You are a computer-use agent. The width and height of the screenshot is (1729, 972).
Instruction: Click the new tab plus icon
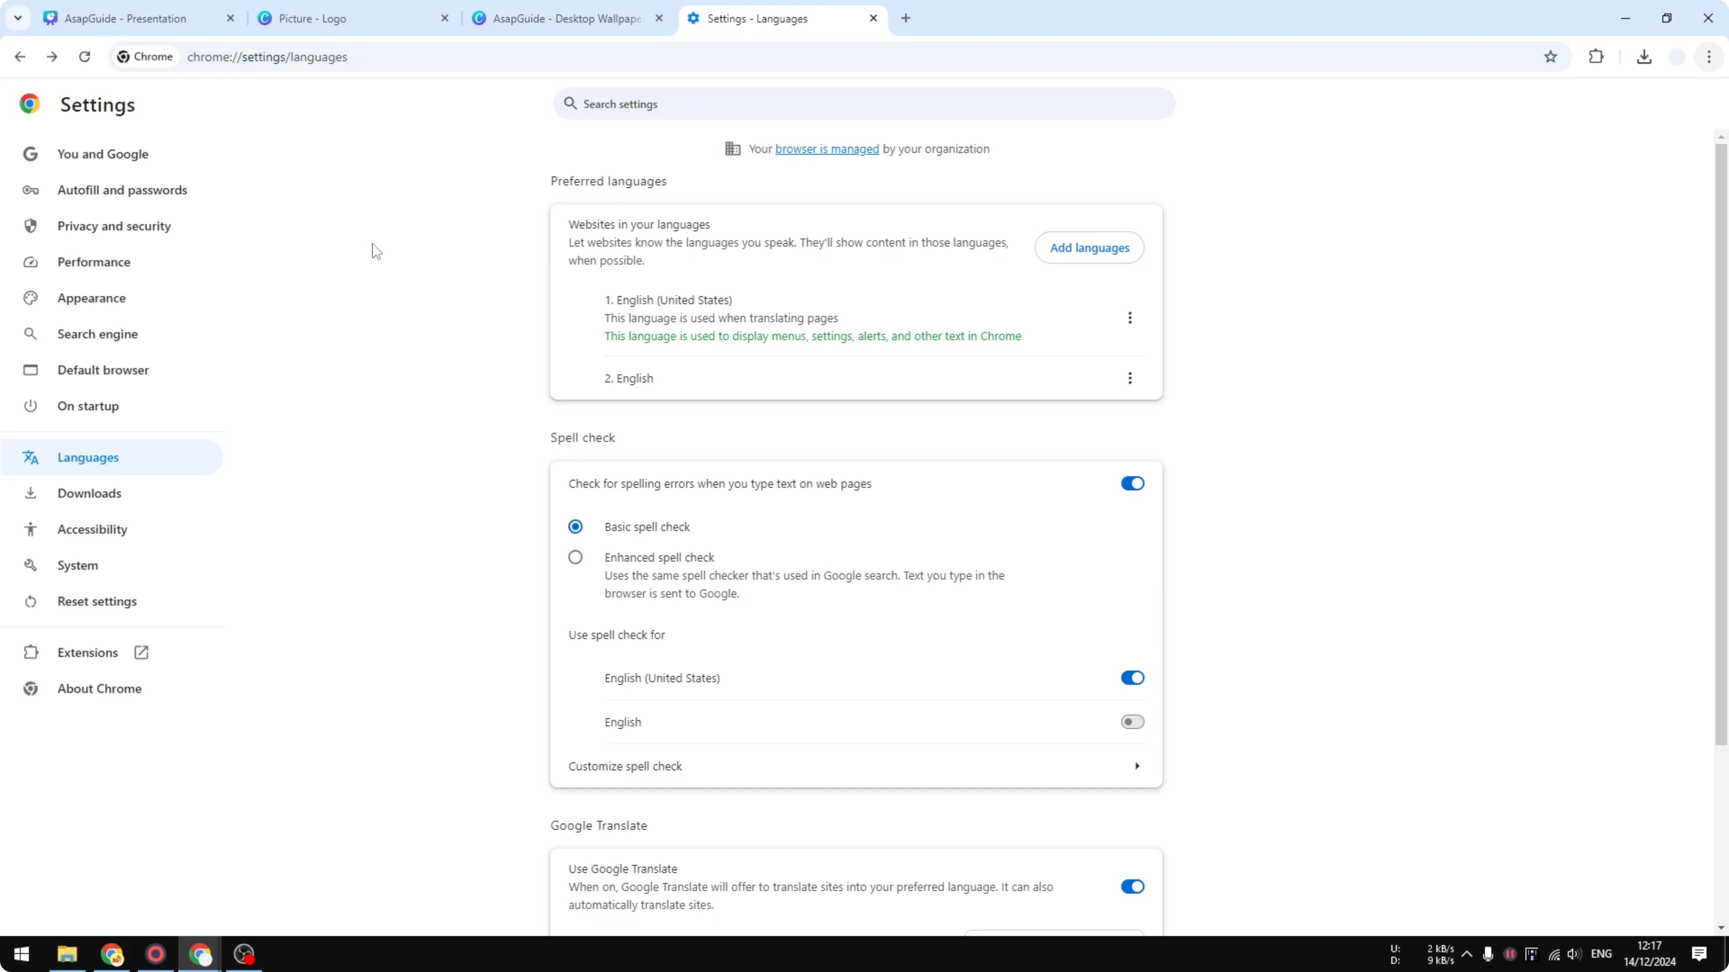point(905,18)
